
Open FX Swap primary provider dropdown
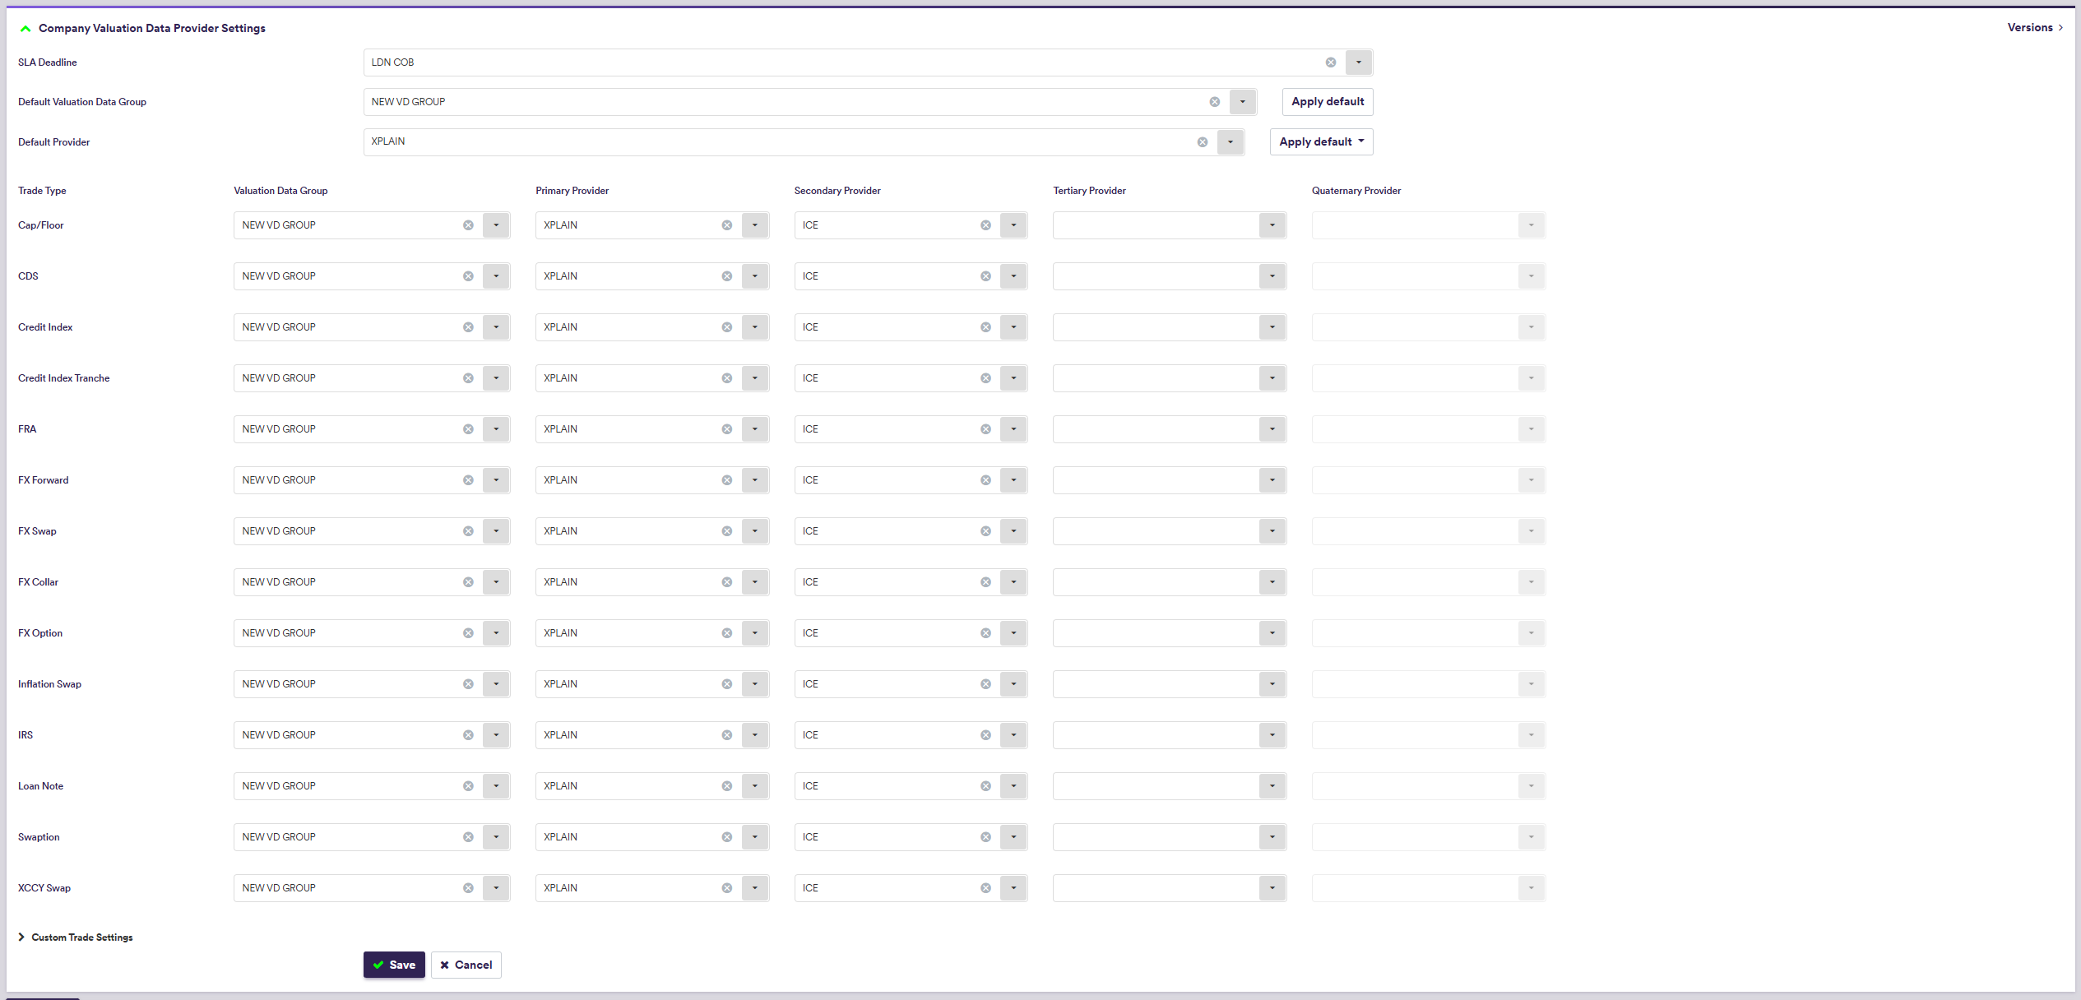click(x=754, y=531)
